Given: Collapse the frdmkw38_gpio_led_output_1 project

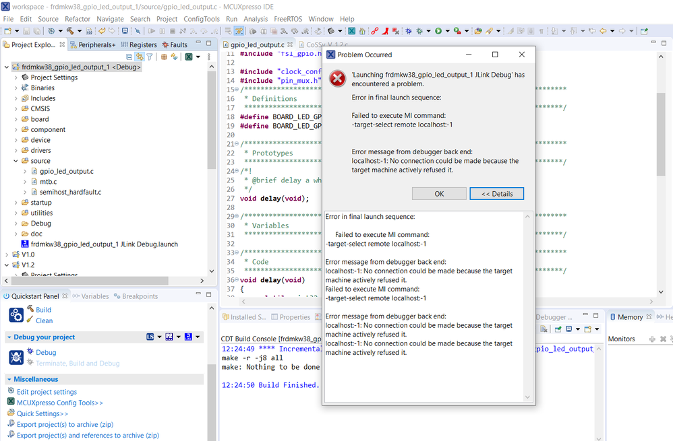Looking at the screenshot, I should [7, 67].
